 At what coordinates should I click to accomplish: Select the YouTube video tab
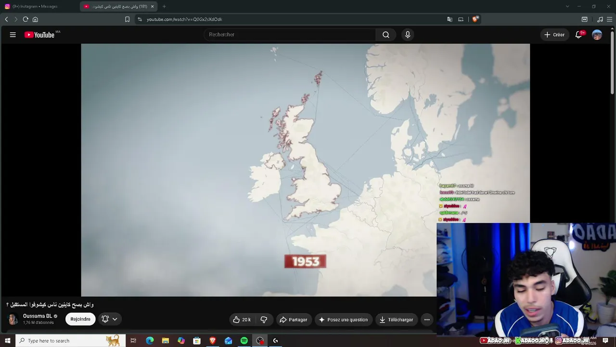118,6
